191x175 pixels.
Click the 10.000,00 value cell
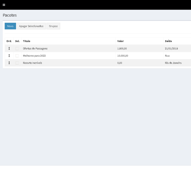pos(123,56)
